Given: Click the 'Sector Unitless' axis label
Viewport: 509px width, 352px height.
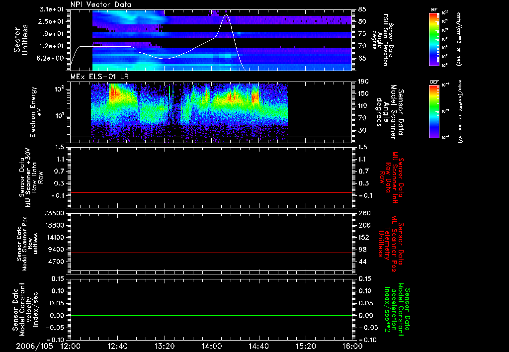Looking at the screenshot, I should coord(21,40).
